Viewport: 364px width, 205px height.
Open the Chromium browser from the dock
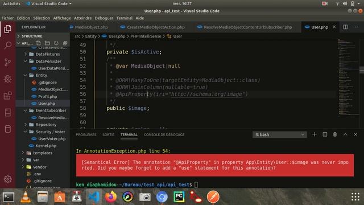click(162, 197)
